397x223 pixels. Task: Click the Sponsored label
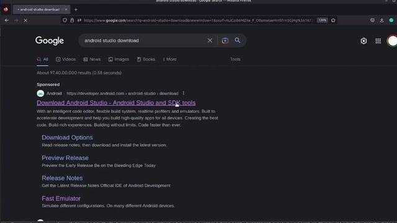click(48, 84)
